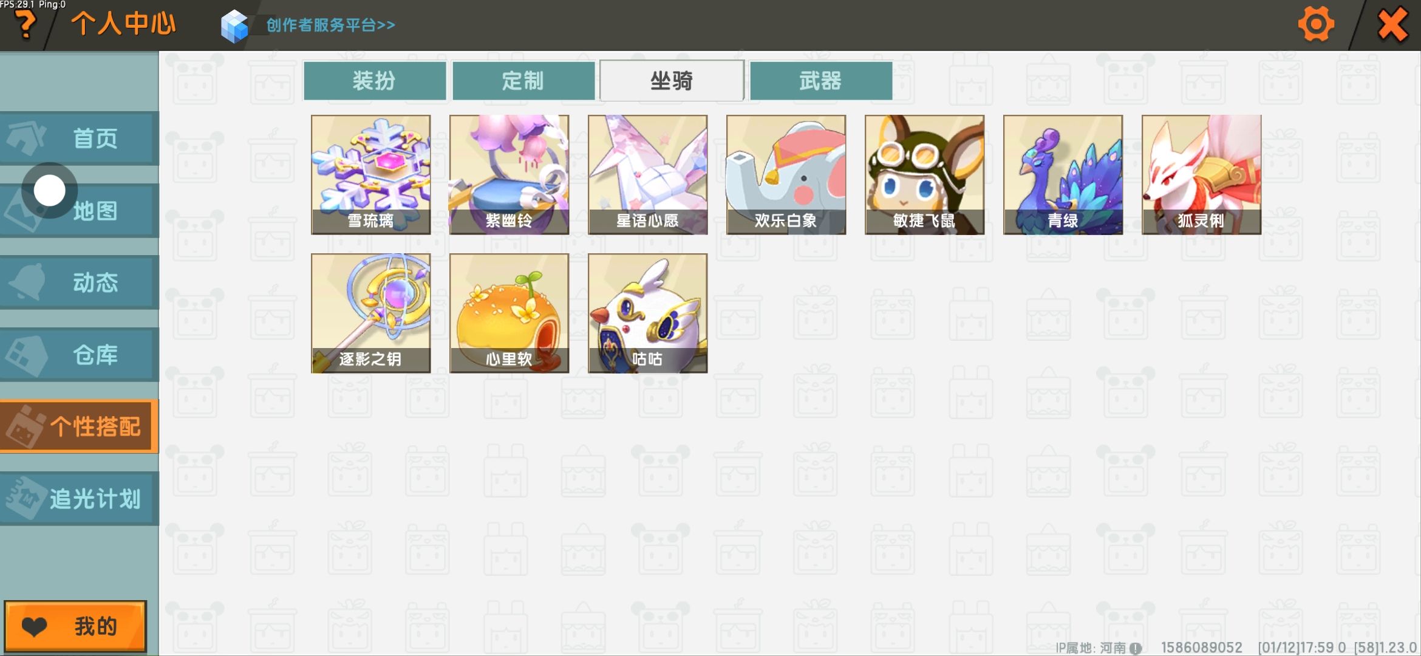1421x656 pixels.
Task: Switch to the 装扮 tab
Action: point(375,80)
